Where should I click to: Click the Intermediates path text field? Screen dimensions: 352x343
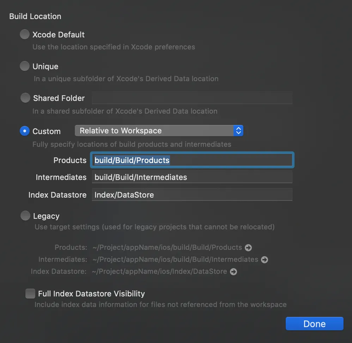(192, 177)
